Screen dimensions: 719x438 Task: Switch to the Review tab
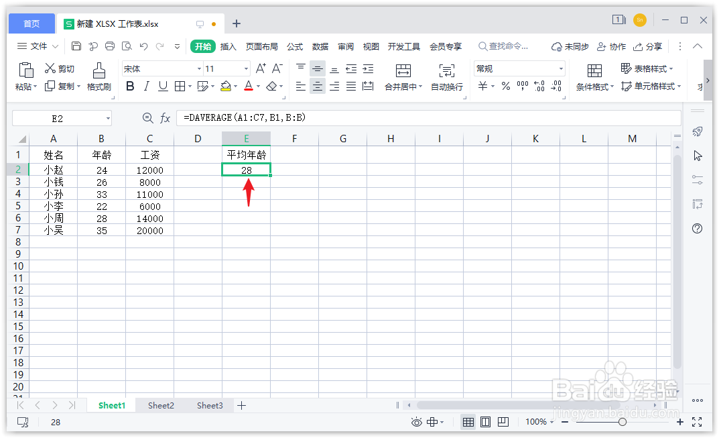[x=346, y=46]
